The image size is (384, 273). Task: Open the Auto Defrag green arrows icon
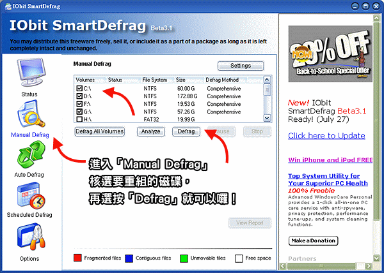point(31,154)
